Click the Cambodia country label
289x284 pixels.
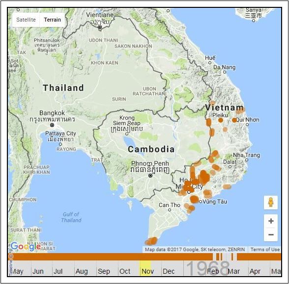(x=151, y=149)
